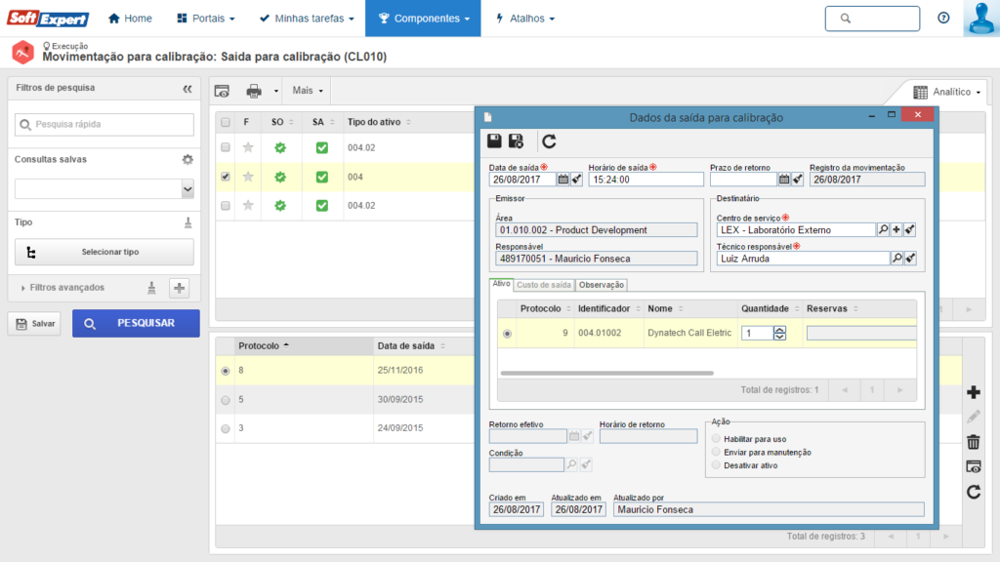Open the Mais dropdown menu

coord(308,91)
